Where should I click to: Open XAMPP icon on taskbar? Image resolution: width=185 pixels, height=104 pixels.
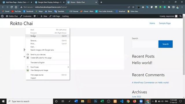(x=115, y=101)
